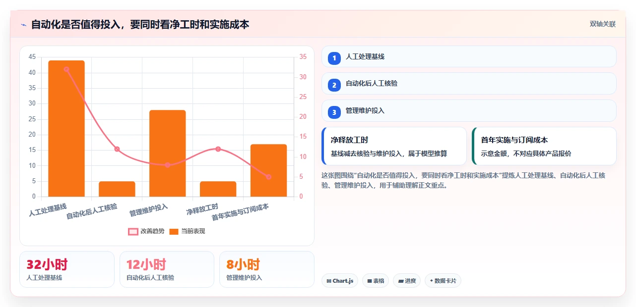
Task: Open the 净释放工时 info card
Action: coord(394,146)
